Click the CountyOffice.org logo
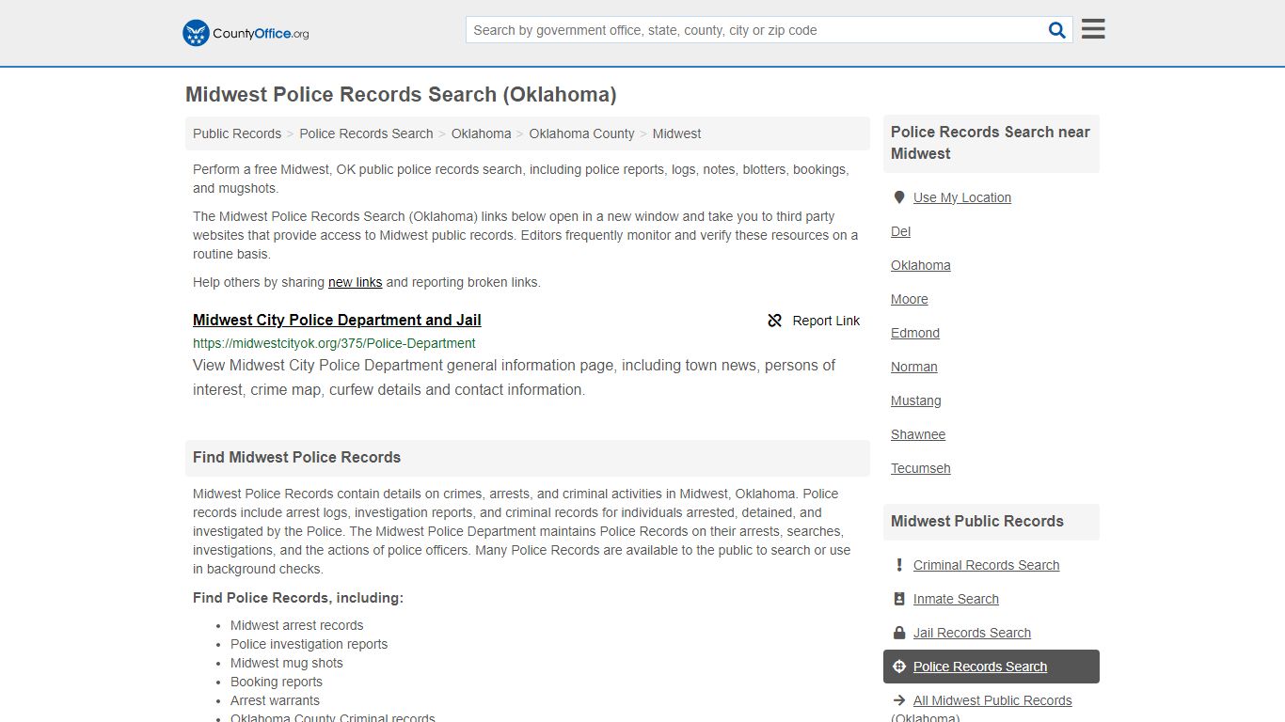 246,33
